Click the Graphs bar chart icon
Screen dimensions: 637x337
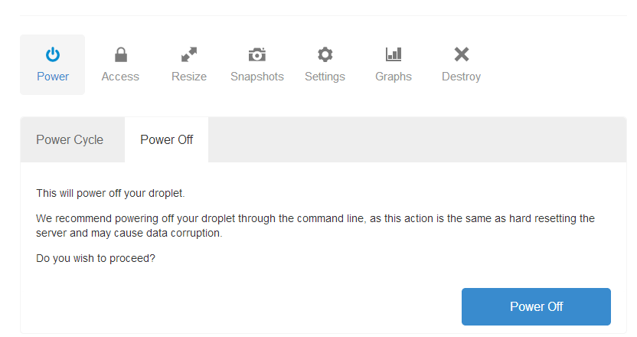pos(394,54)
